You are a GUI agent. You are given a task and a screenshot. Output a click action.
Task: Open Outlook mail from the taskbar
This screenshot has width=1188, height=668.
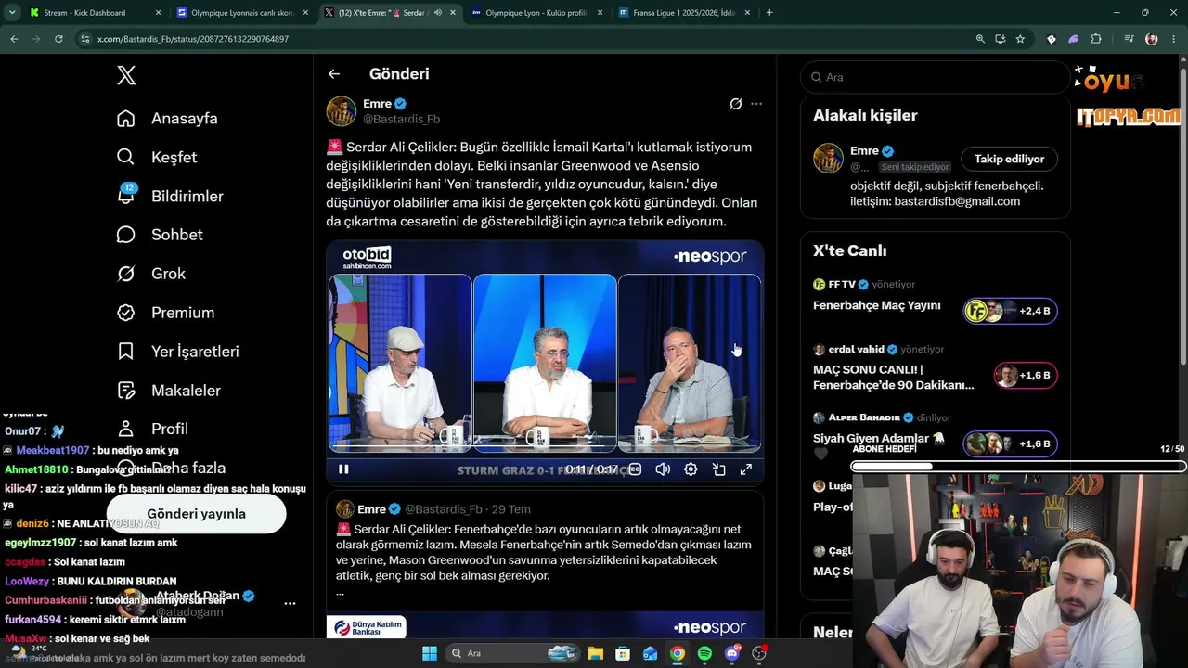click(x=650, y=653)
